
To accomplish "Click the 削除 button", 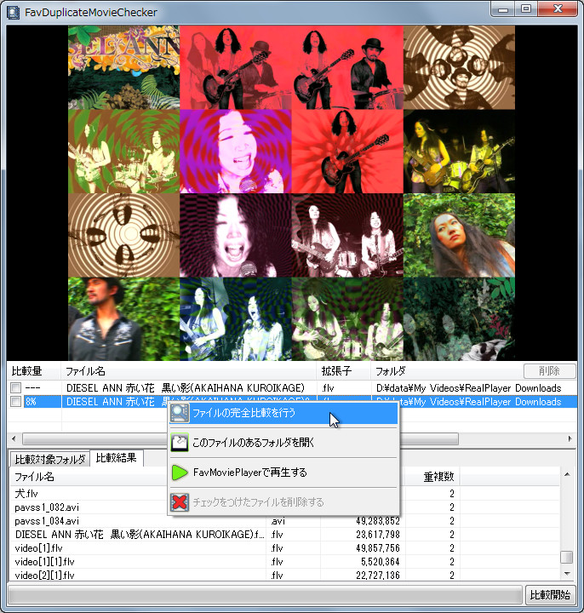I will pyautogui.click(x=549, y=371).
